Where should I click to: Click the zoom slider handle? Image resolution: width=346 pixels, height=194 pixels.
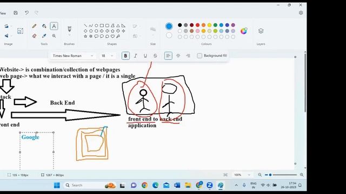(x=270, y=175)
